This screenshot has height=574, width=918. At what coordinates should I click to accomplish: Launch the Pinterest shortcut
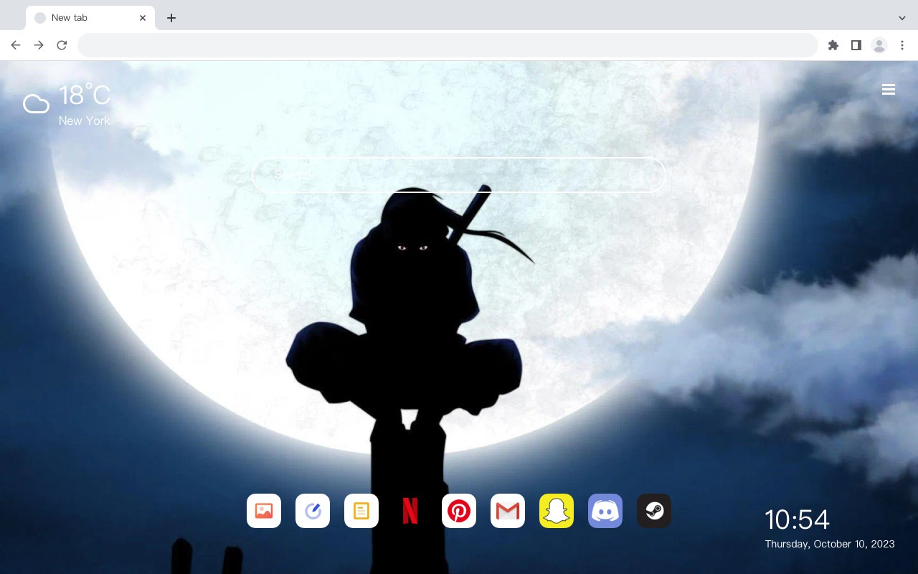coord(459,511)
